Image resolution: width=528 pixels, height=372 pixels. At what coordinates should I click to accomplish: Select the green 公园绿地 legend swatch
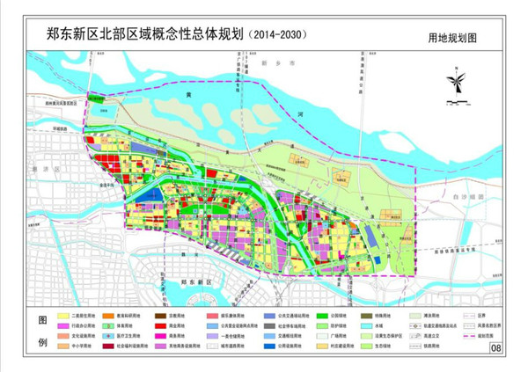pos(320,314)
